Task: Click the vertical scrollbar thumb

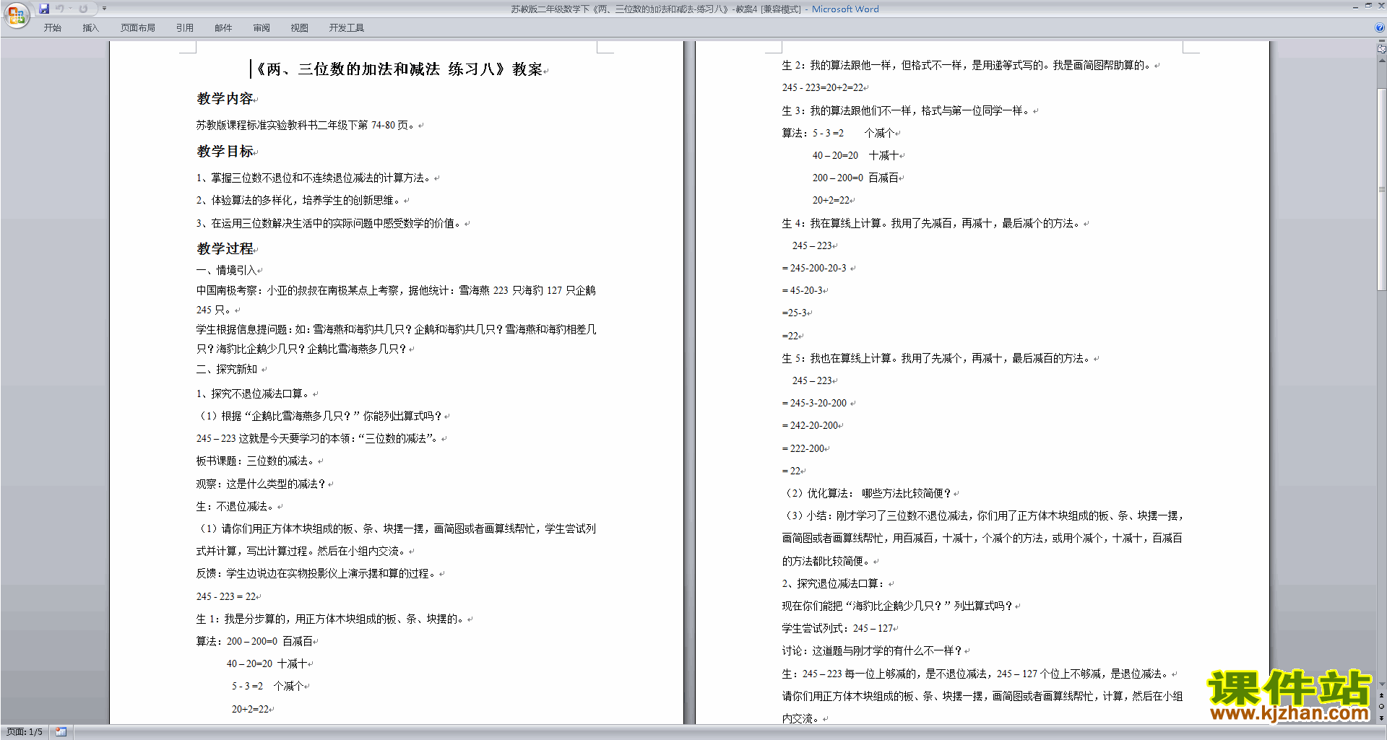Action: tap(1381, 188)
